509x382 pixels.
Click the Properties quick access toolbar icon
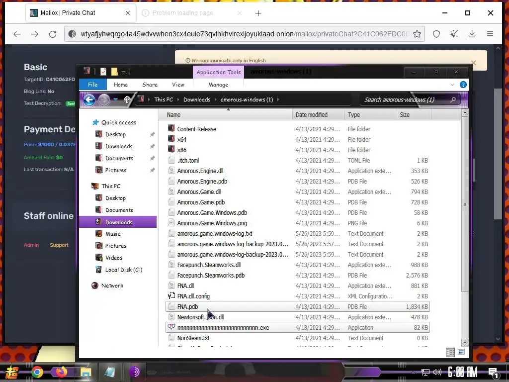(x=103, y=72)
